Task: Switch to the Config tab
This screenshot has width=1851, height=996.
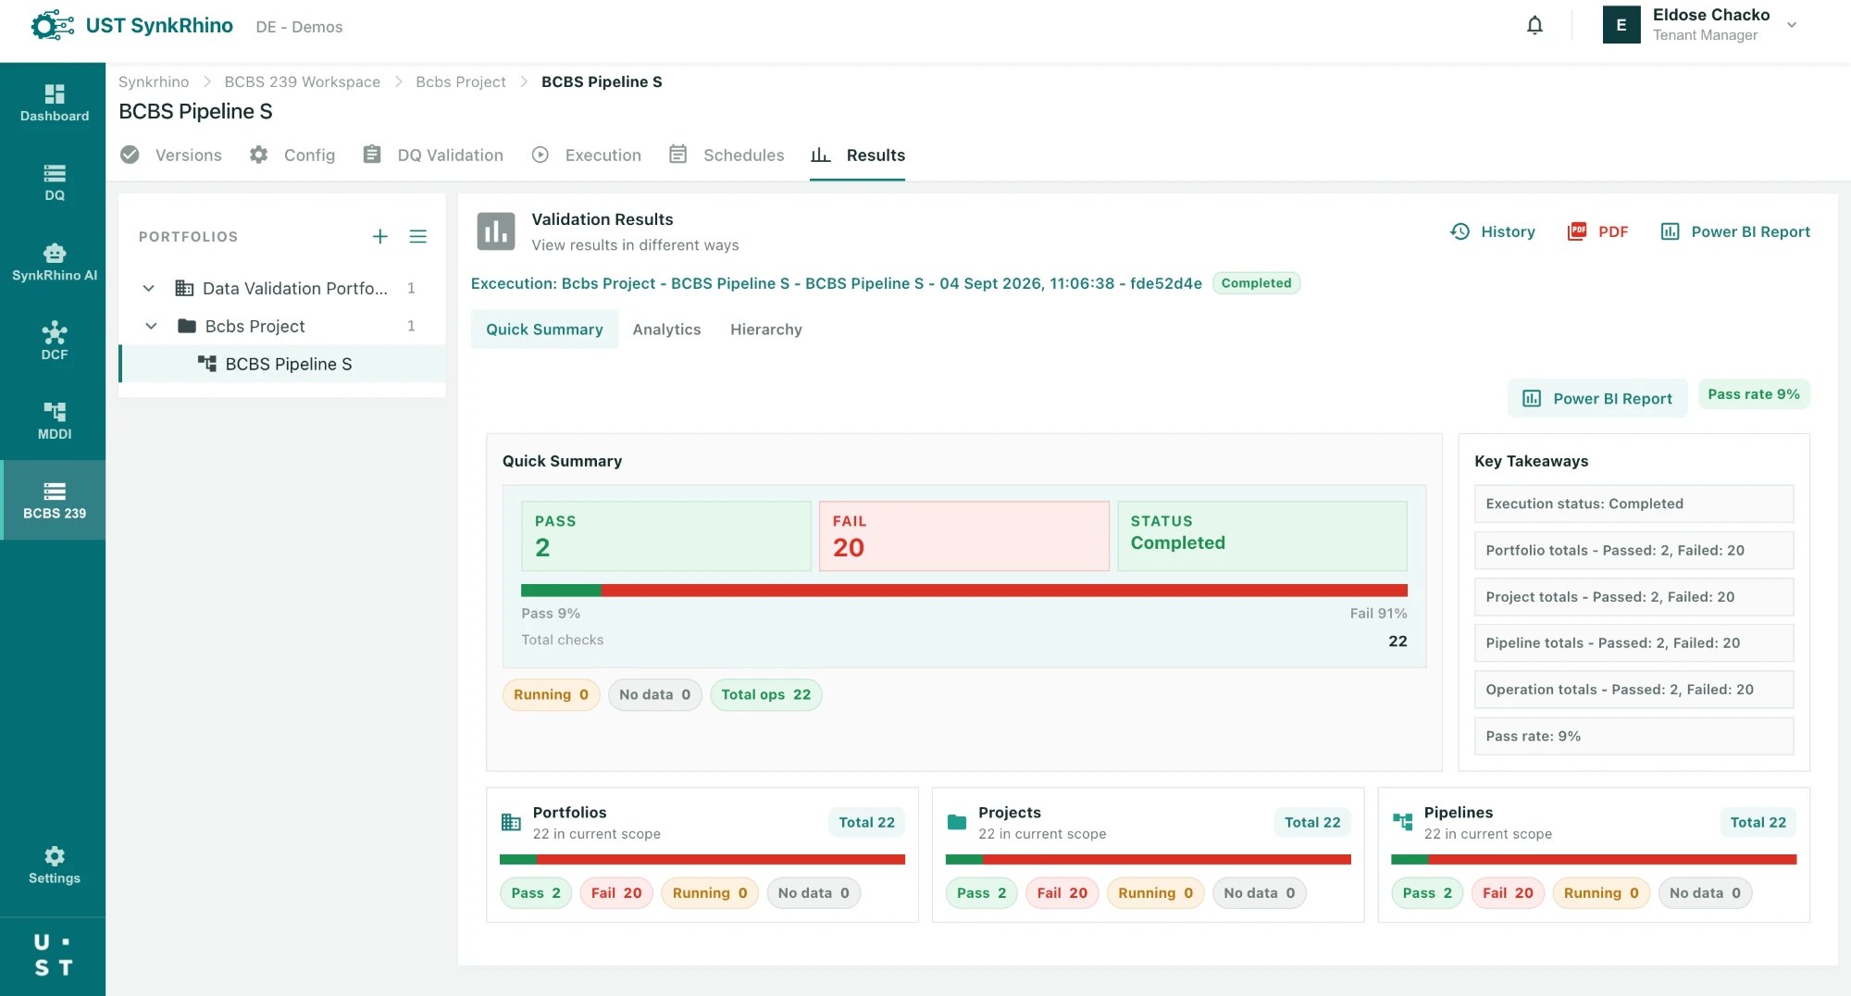Action: 292,155
